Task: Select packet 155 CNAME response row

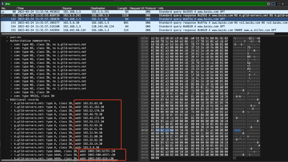Action: point(144,30)
